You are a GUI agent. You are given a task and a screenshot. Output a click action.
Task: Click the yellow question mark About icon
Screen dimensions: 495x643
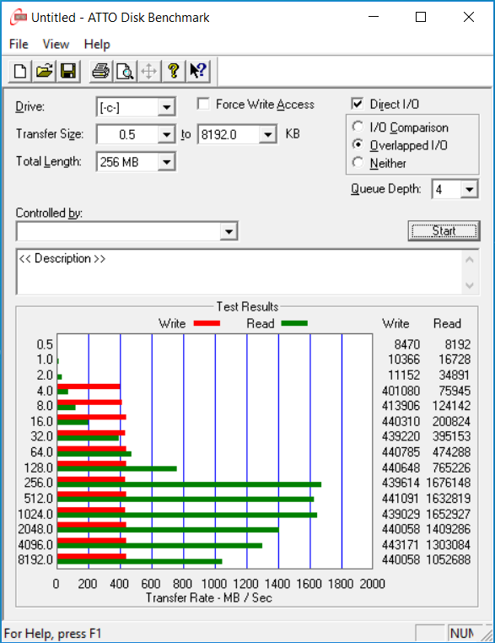pyautogui.click(x=174, y=71)
